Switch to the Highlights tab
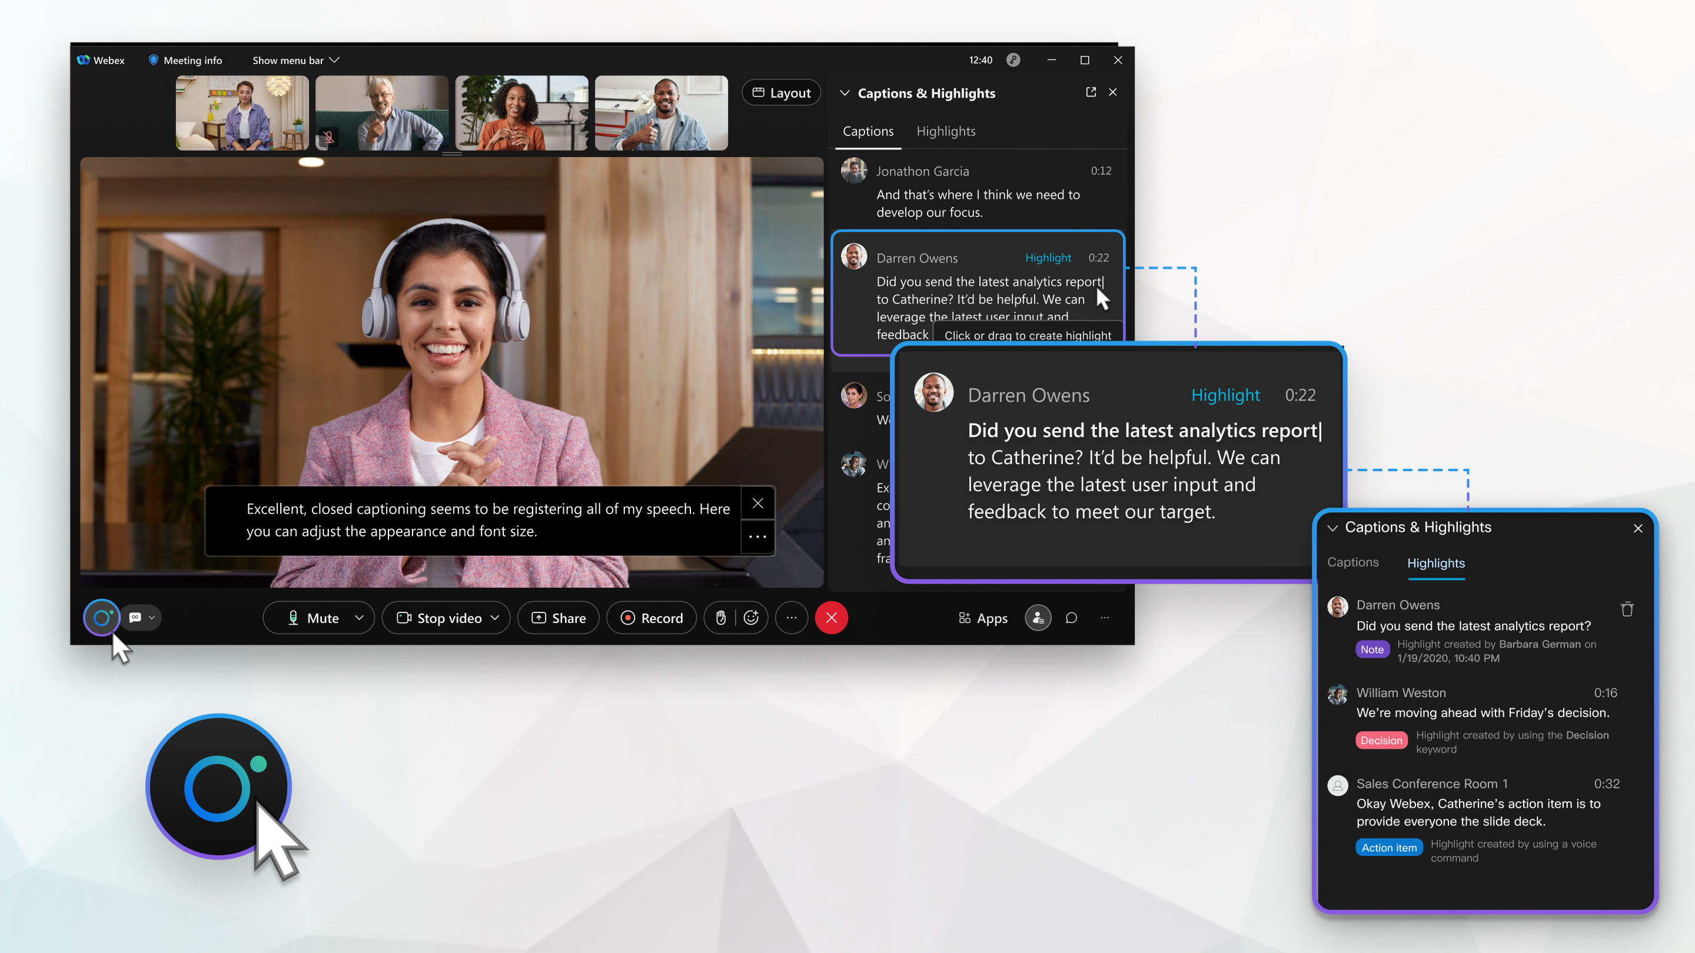 (x=945, y=131)
